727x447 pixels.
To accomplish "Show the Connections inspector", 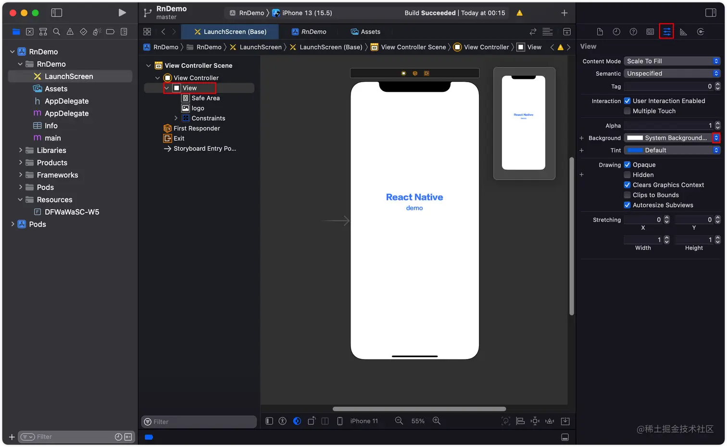I will pyautogui.click(x=701, y=32).
